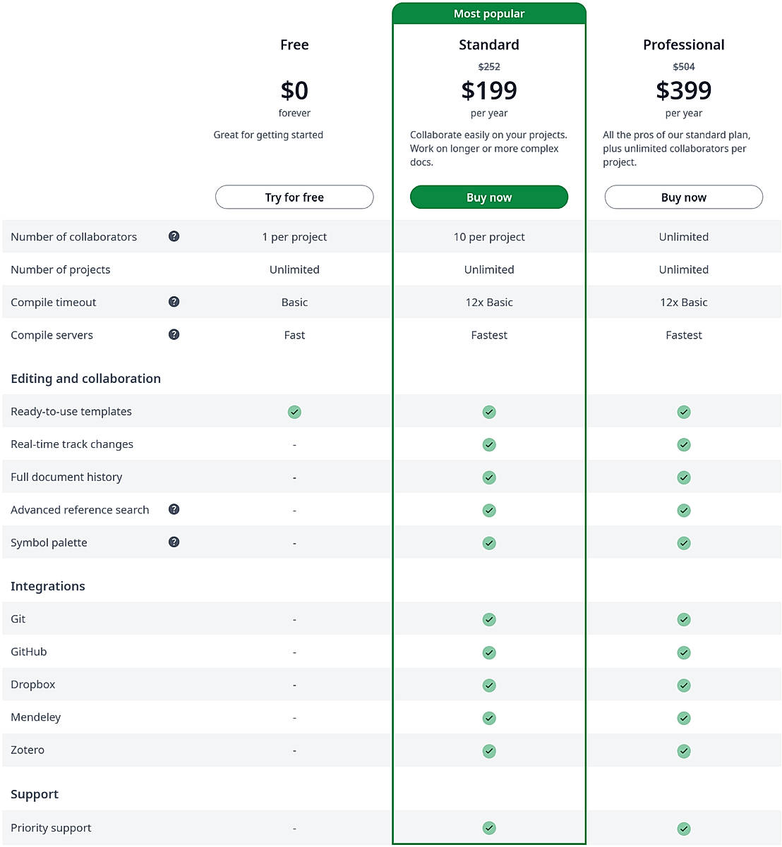This screenshot has width=782, height=847.
Task: Click the Integrations section heading
Action: pos(48,586)
